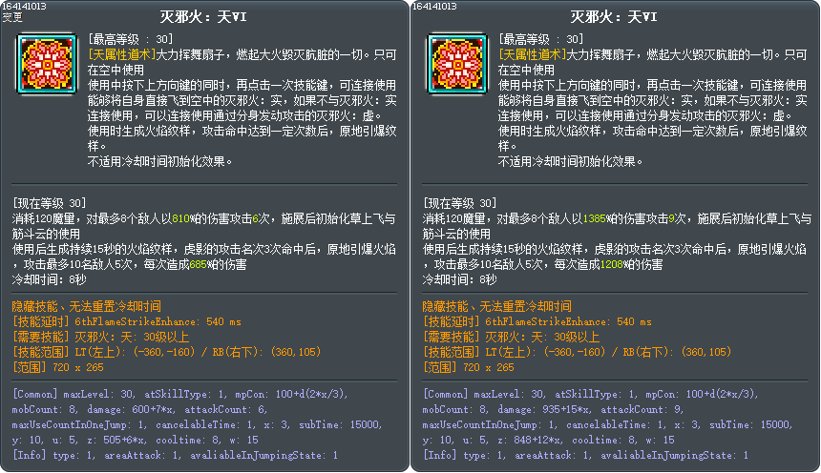Select the 变更 label at top left

coord(12,17)
